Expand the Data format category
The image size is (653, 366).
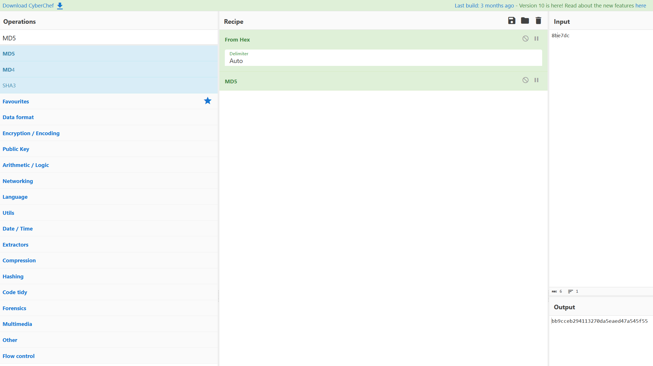click(x=109, y=117)
